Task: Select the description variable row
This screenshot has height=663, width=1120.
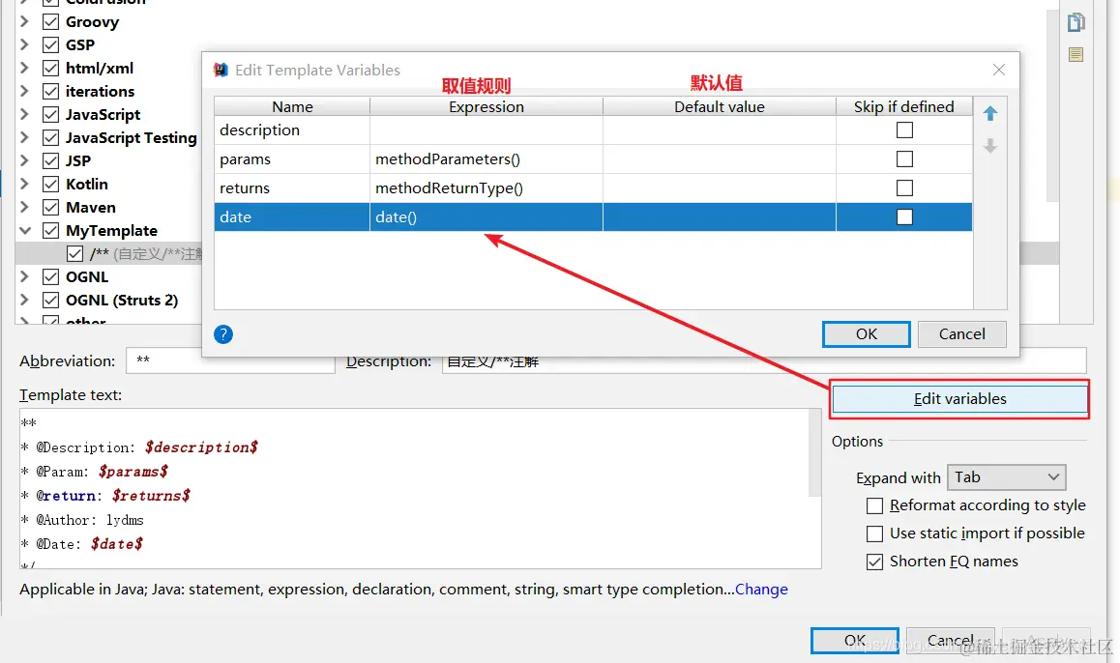Action: tap(594, 130)
